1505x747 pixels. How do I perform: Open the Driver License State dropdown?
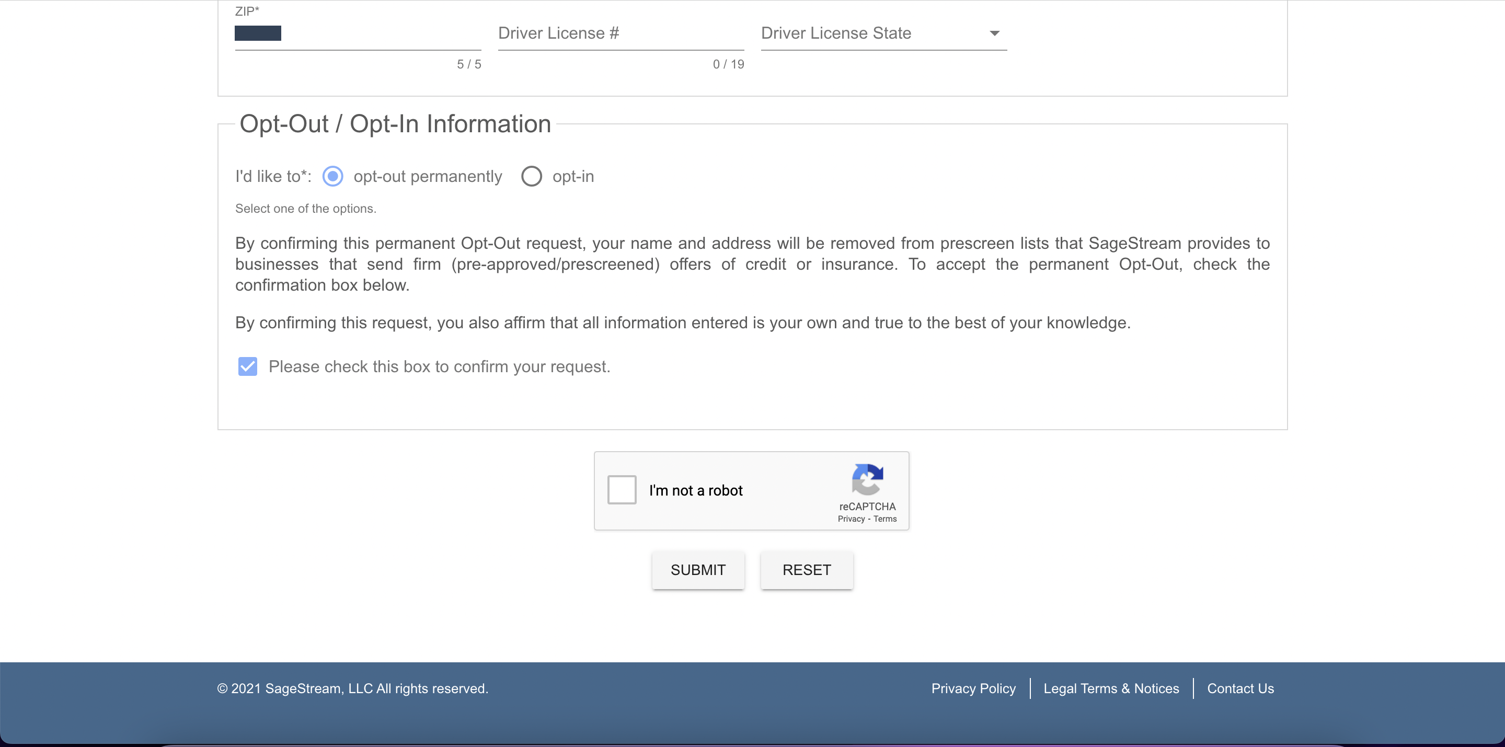click(884, 33)
